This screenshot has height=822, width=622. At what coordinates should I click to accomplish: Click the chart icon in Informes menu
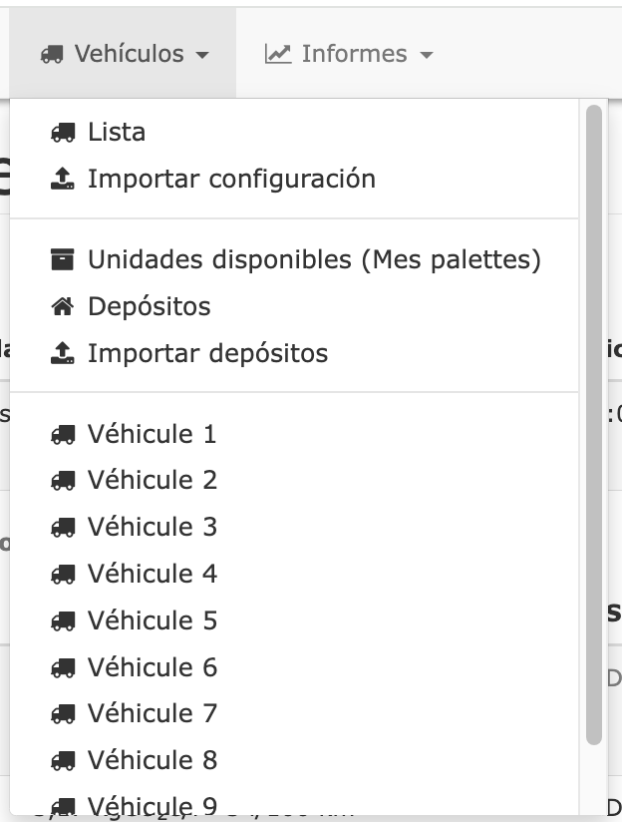point(277,54)
